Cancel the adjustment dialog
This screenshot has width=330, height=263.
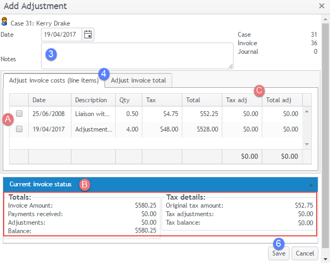(x=304, y=253)
